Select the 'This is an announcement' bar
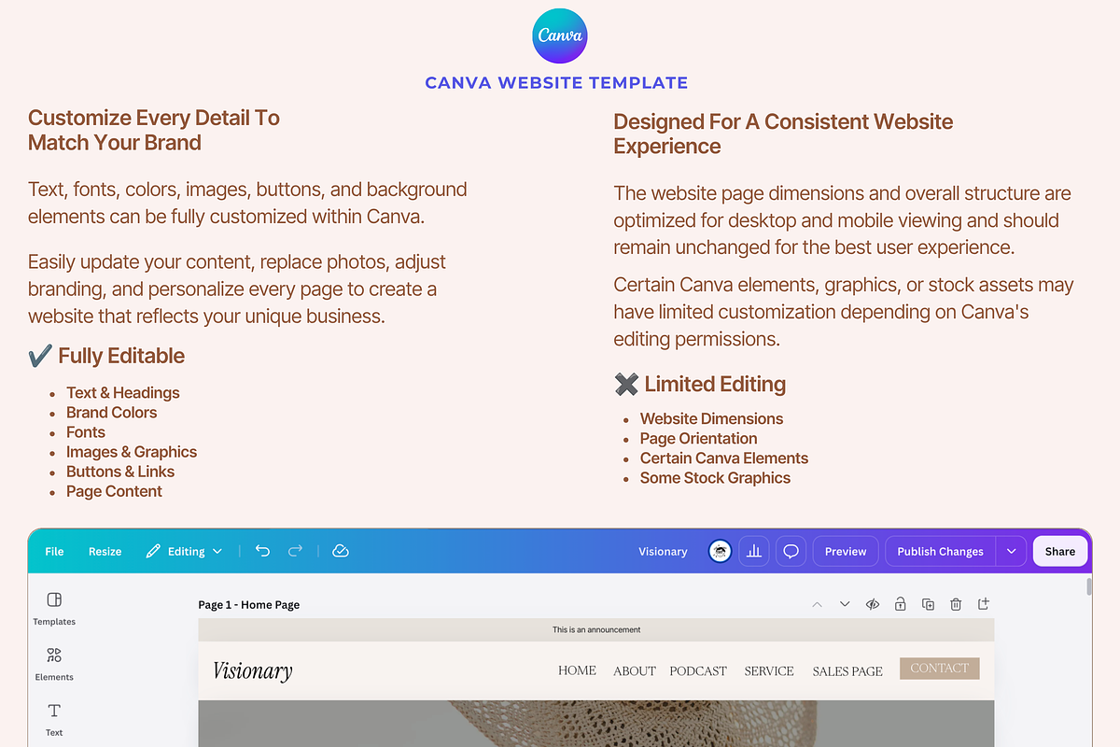The image size is (1120, 747). (x=596, y=629)
